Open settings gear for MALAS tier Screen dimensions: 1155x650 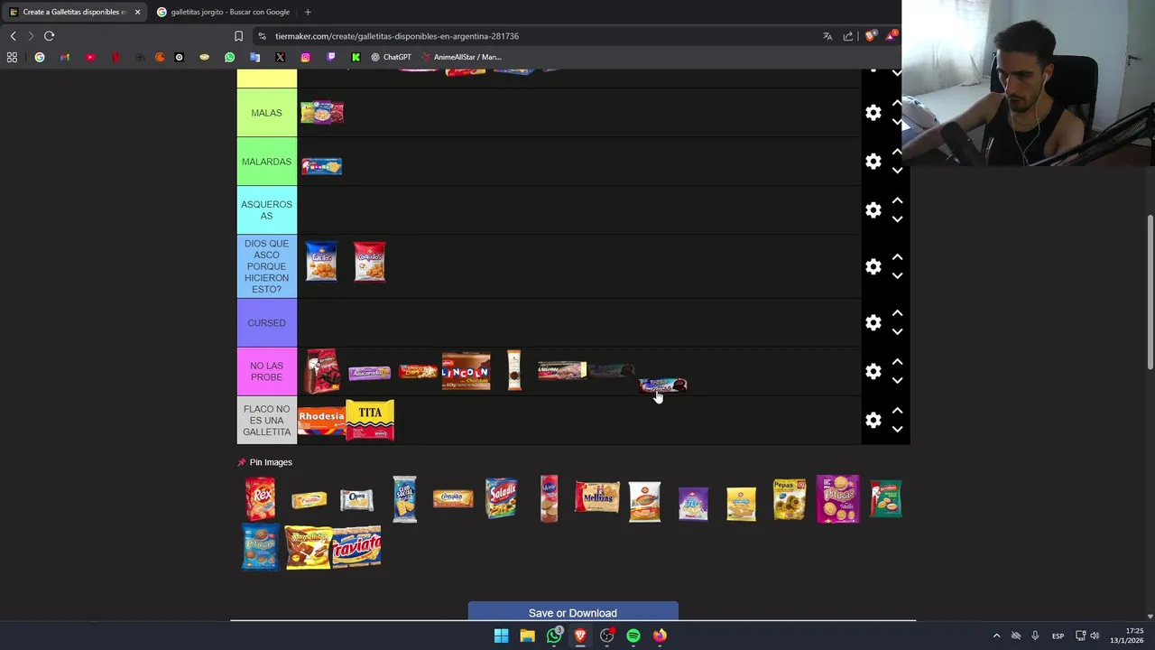pos(873,113)
